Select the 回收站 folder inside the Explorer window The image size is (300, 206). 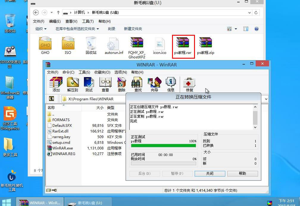click(91, 46)
